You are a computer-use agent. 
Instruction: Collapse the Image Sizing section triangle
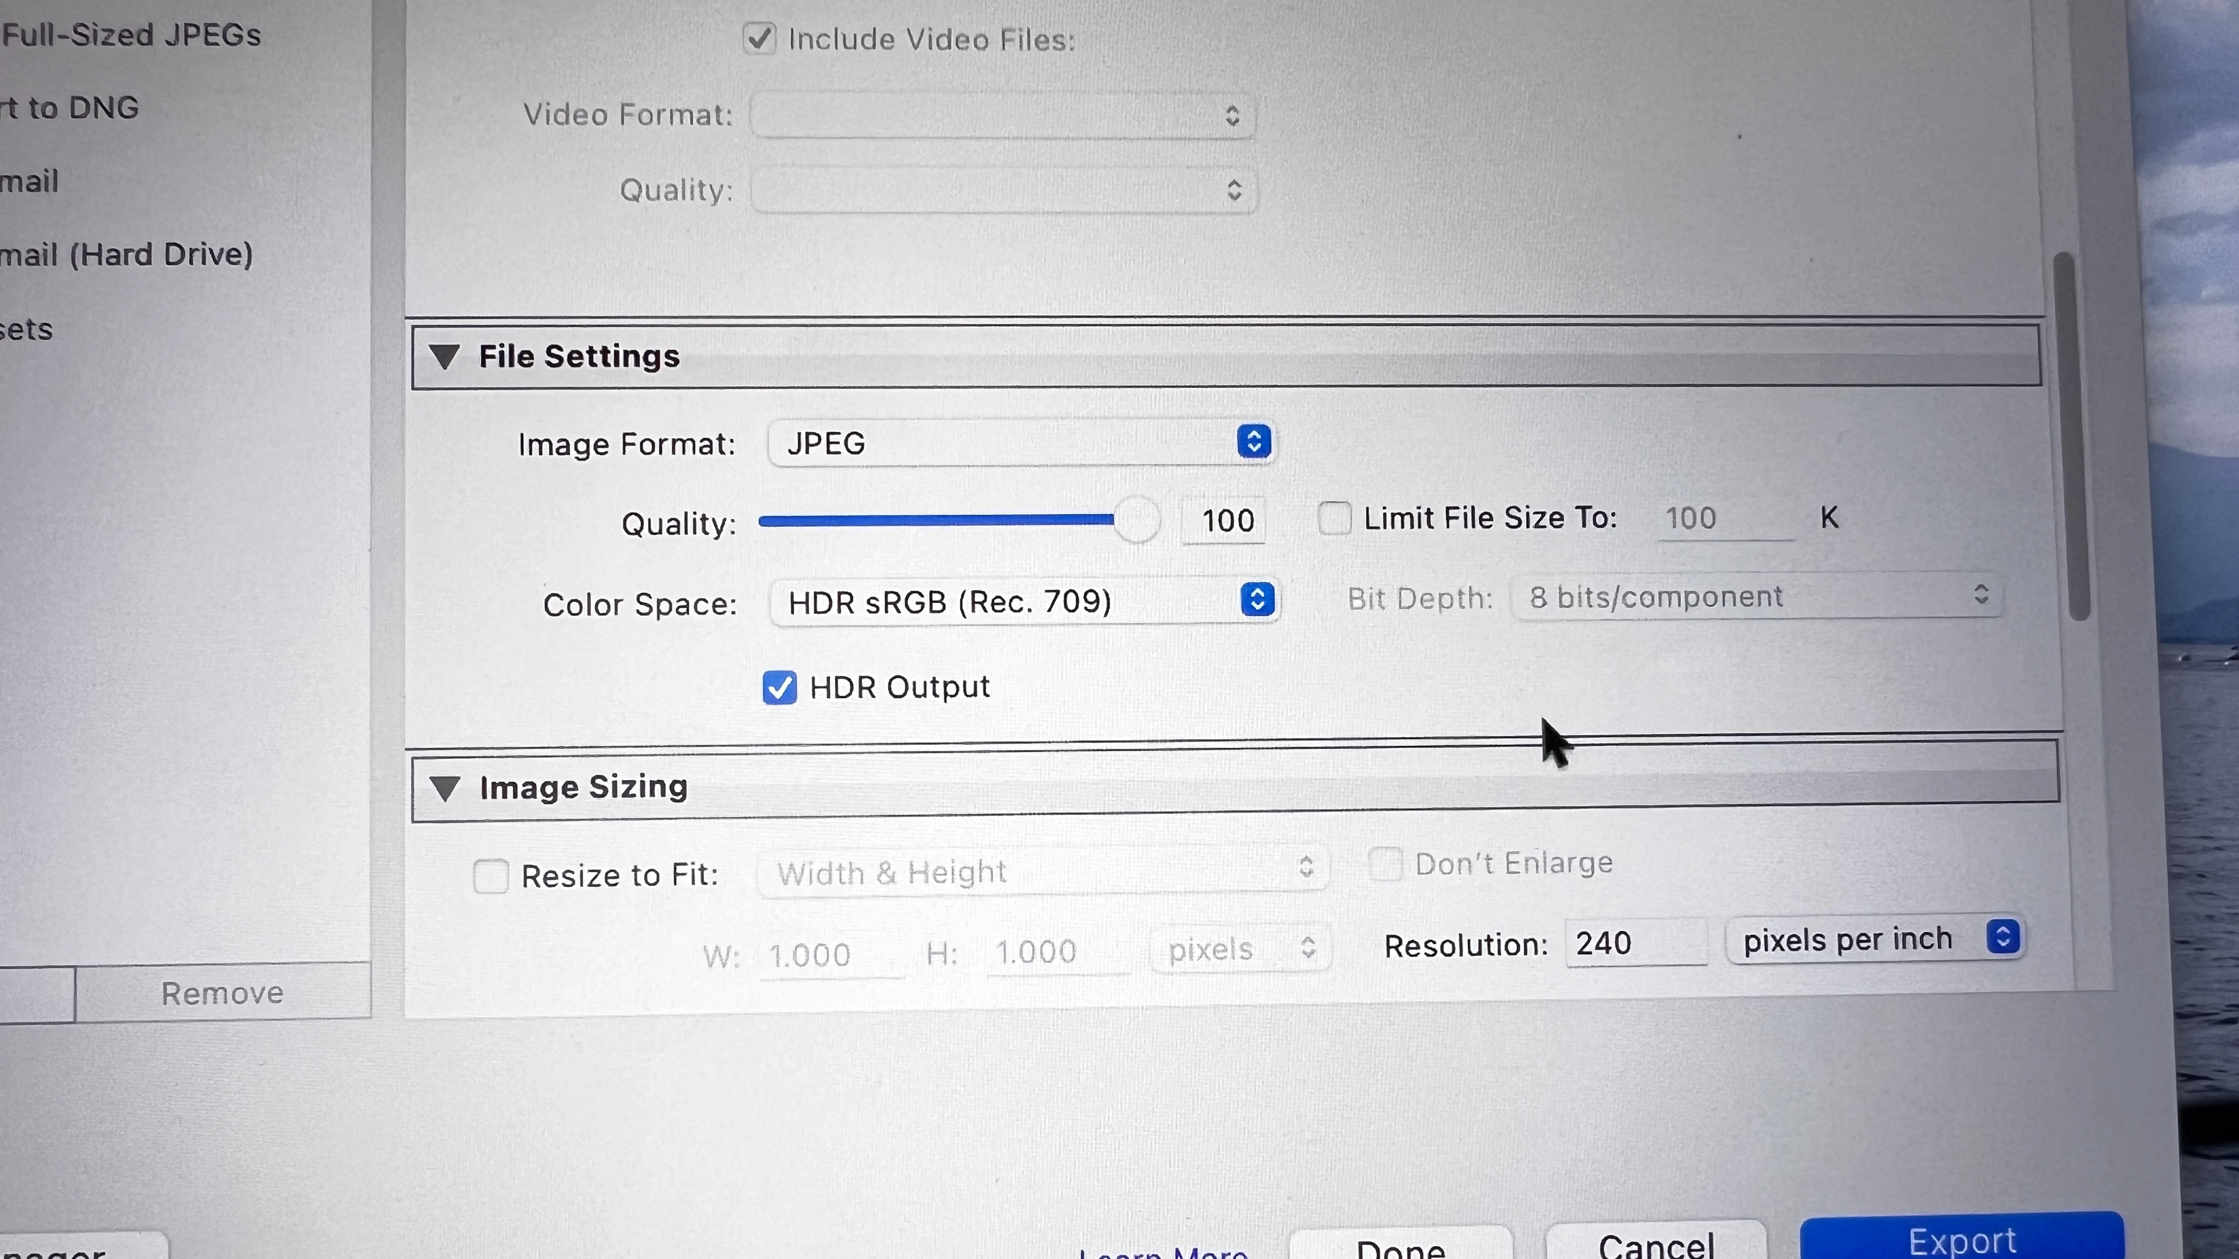(x=445, y=787)
